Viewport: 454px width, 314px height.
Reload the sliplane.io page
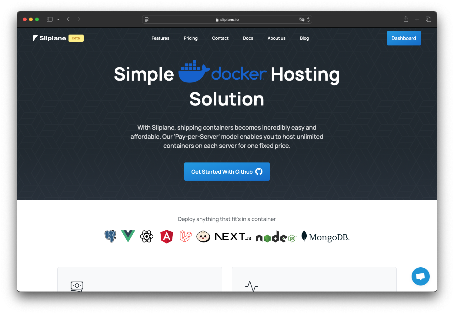[308, 19]
